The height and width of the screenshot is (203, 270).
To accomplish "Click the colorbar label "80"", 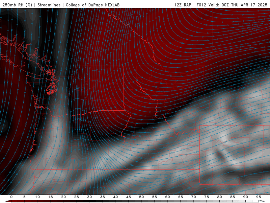I will (220, 197).
